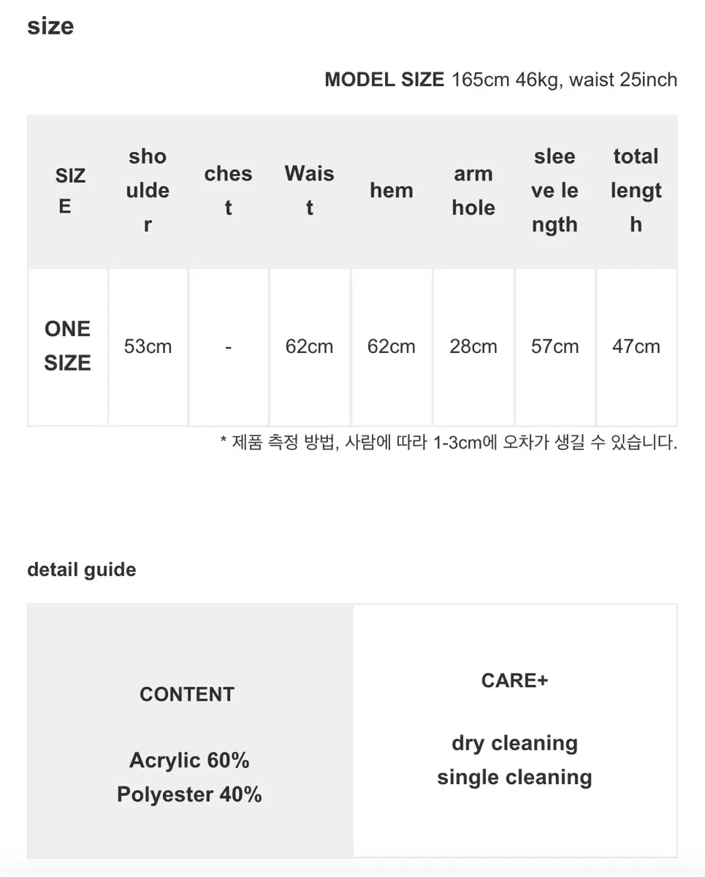Click the 'size' section heading
The width and height of the screenshot is (705, 877).
click(x=50, y=27)
